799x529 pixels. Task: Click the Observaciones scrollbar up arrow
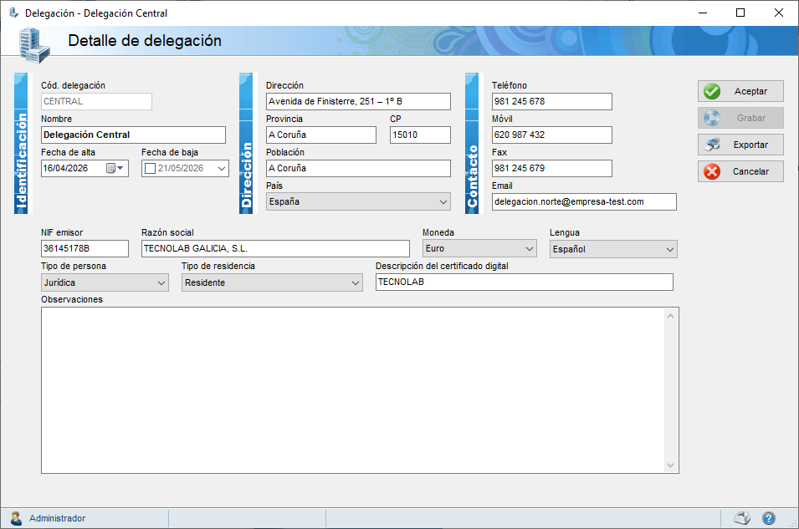point(671,316)
